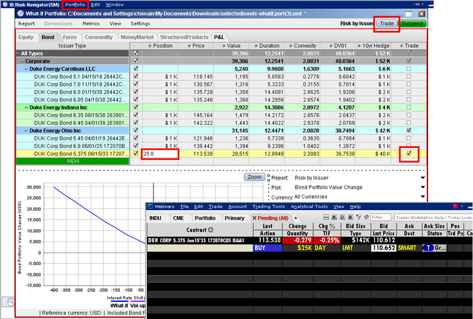Open the Report dropdown showing Risk by Issuer

pyautogui.click(x=423, y=178)
